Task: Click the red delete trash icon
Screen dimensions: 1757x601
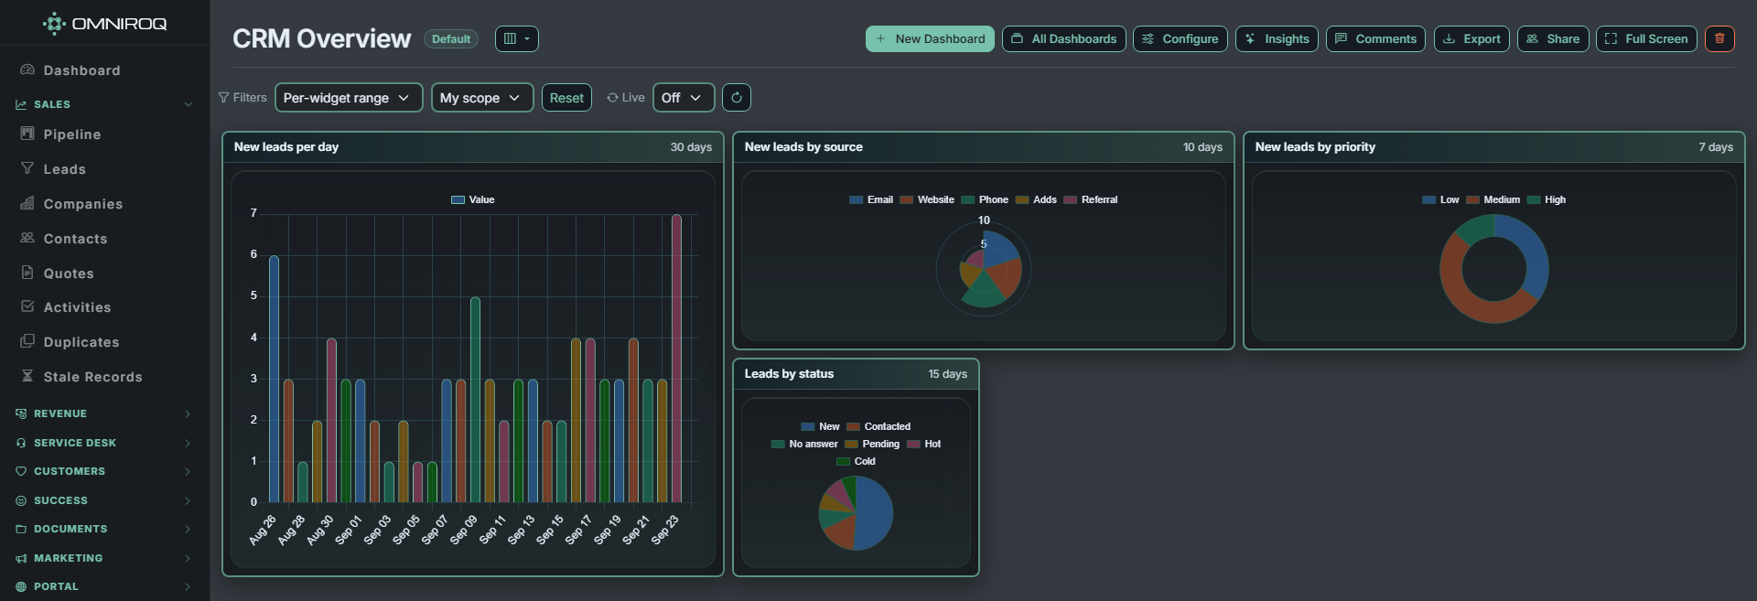Action: pos(1719,38)
